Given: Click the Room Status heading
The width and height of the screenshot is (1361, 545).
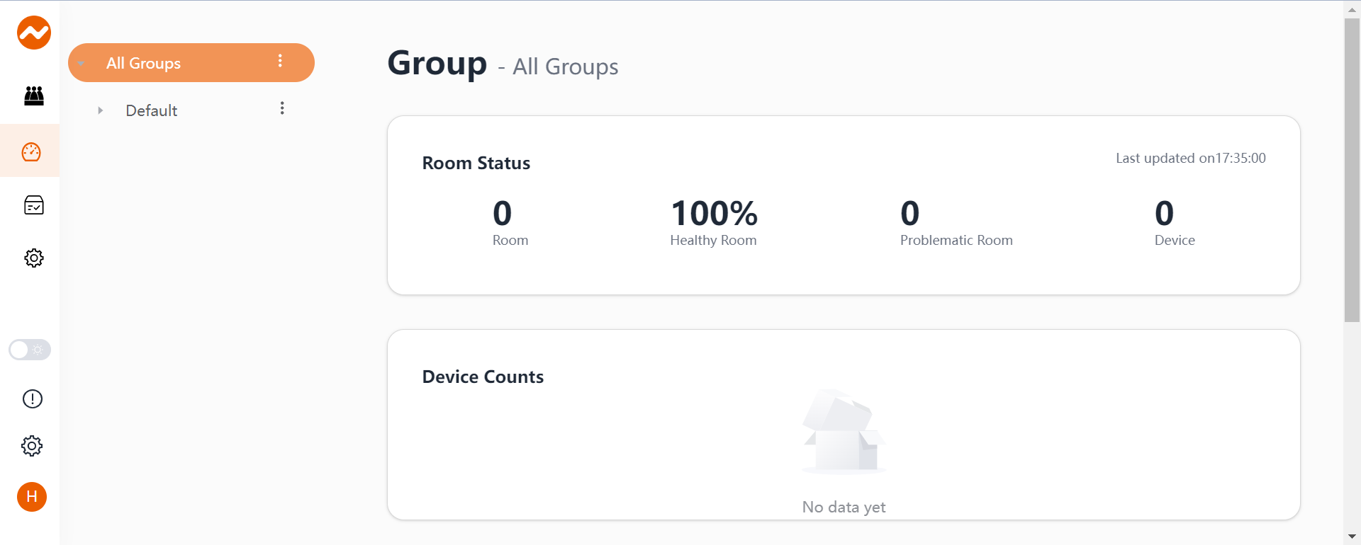Looking at the screenshot, I should (x=476, y=163).
